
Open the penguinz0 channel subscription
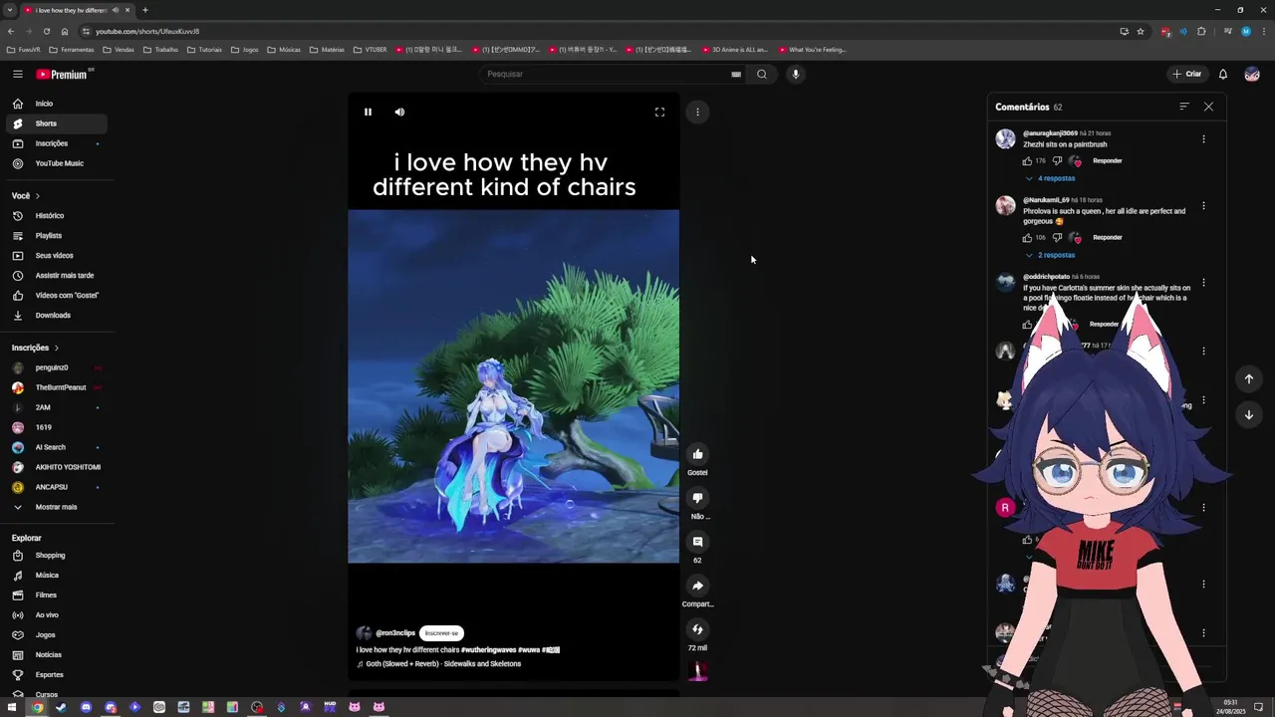click(56, 367)
